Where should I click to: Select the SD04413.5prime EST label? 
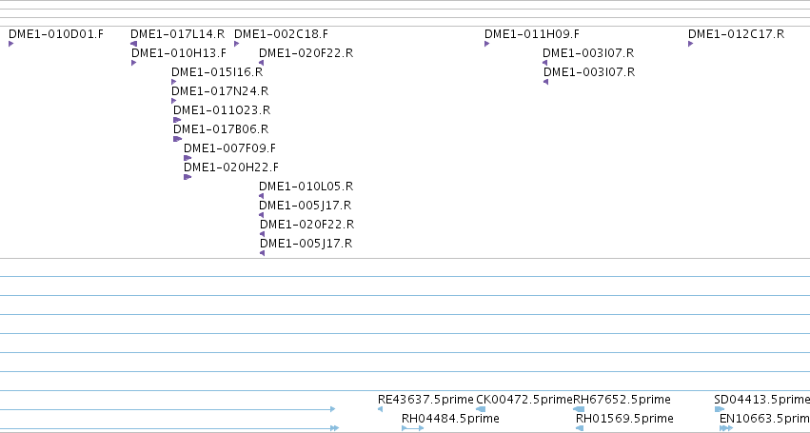pyautogui.click(x=762, y=400)
